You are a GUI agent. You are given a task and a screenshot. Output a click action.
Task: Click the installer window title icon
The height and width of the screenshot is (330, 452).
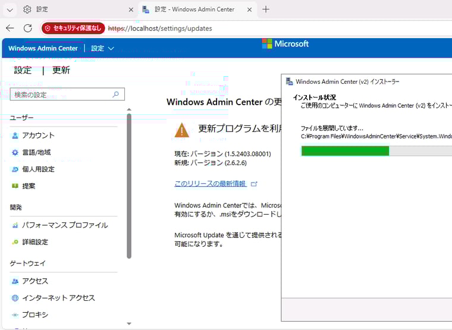[x=289, y=81]
